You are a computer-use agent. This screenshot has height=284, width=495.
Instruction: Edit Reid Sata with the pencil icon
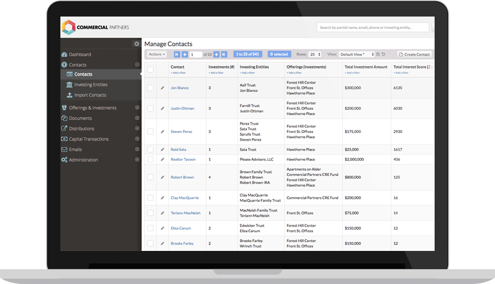162,149
